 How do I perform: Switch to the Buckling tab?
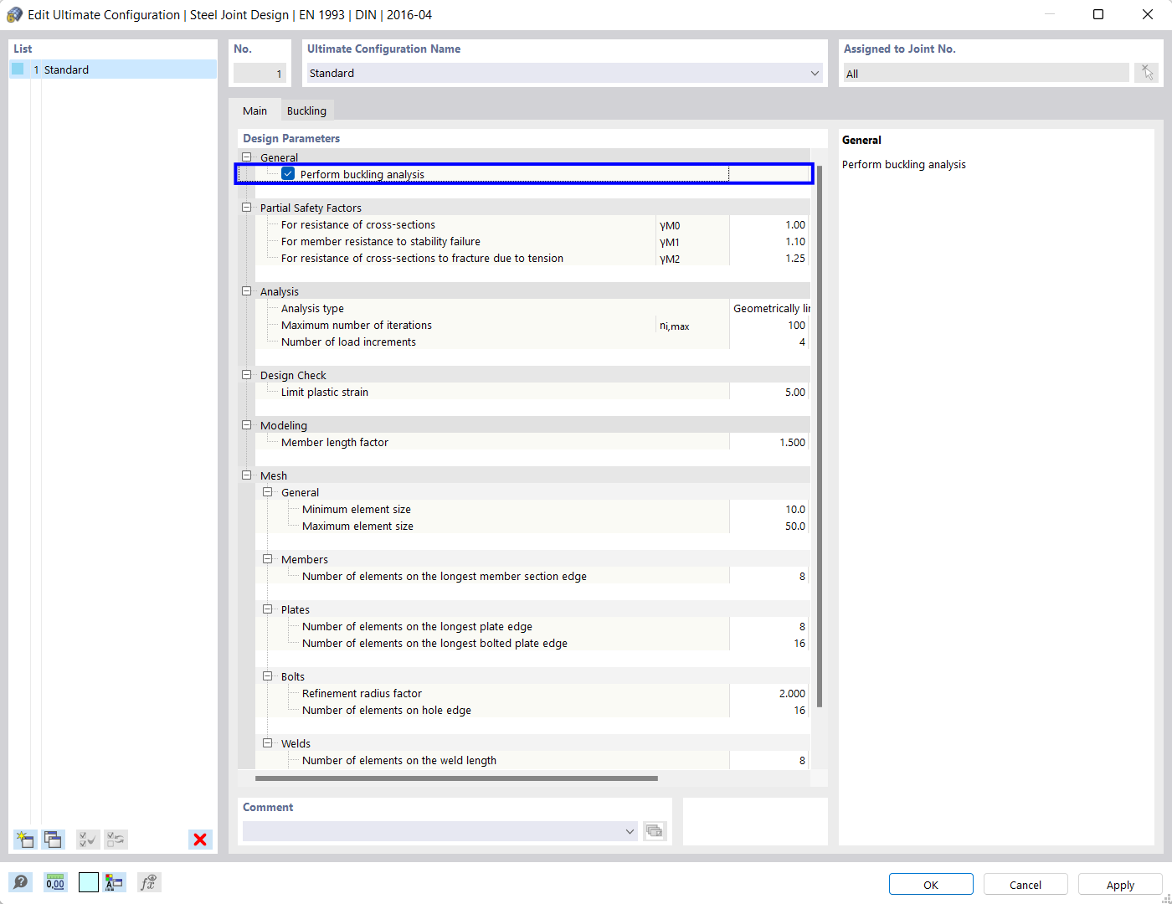[306, 110]
